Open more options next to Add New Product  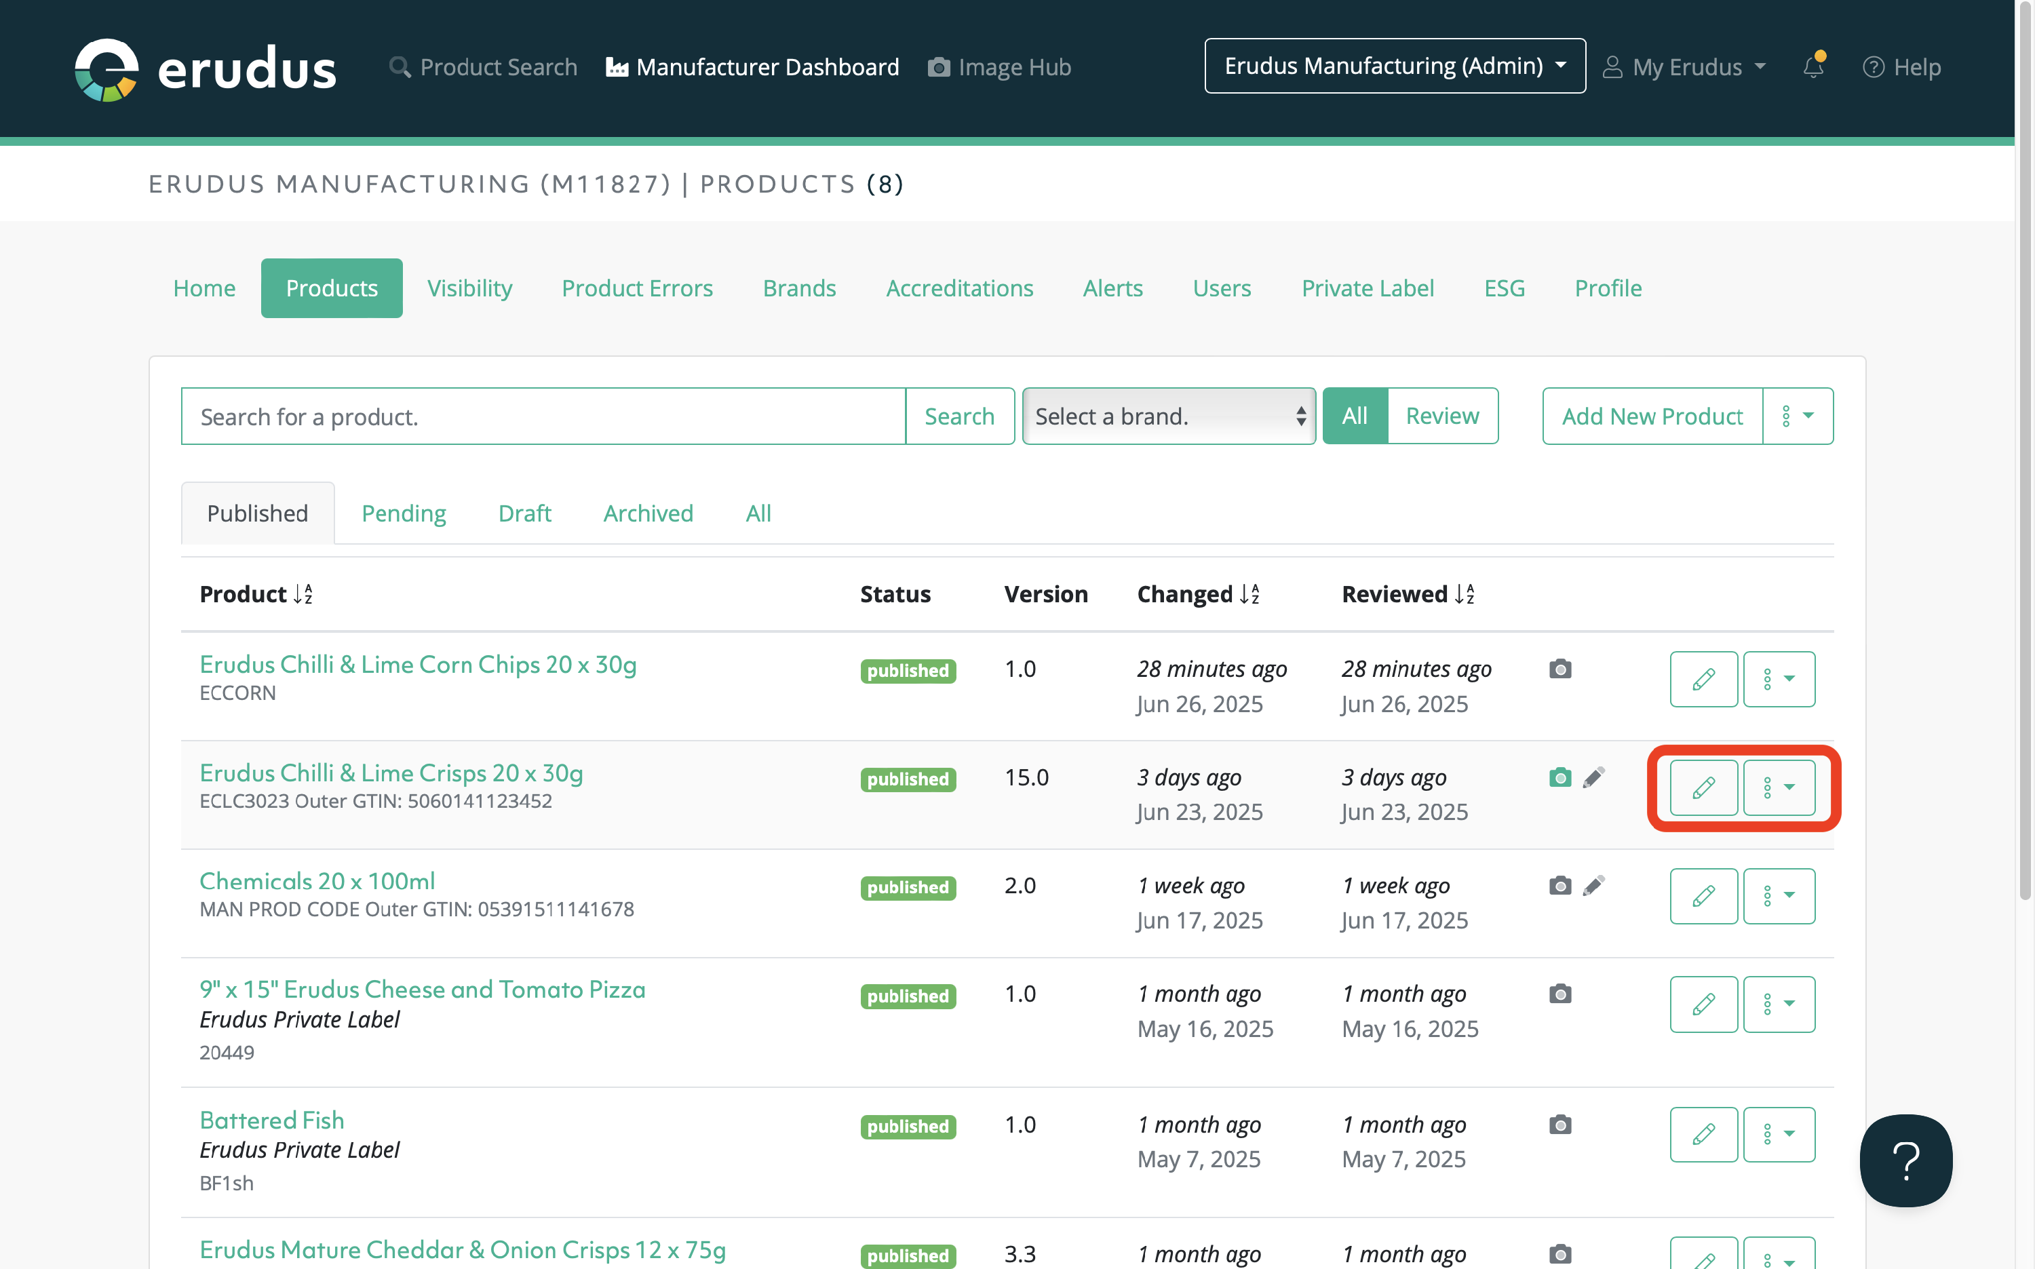tap(1798, 416)
